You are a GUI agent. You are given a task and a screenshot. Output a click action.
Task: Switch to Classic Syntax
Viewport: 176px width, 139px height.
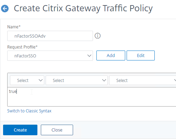tap(29, 111)
